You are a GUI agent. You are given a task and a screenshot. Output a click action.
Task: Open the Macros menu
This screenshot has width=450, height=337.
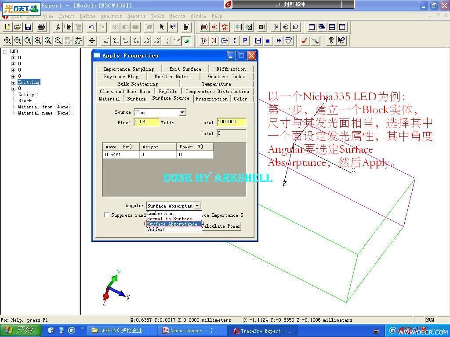pyautogui.click(x=177, y=16)
